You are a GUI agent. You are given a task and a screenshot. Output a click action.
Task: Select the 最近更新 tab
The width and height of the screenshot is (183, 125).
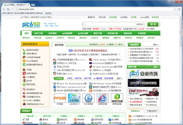59,45
